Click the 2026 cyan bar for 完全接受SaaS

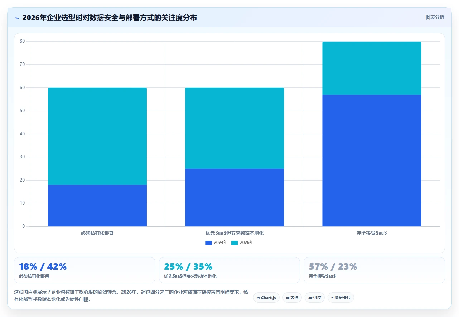(x=372, y=68)
